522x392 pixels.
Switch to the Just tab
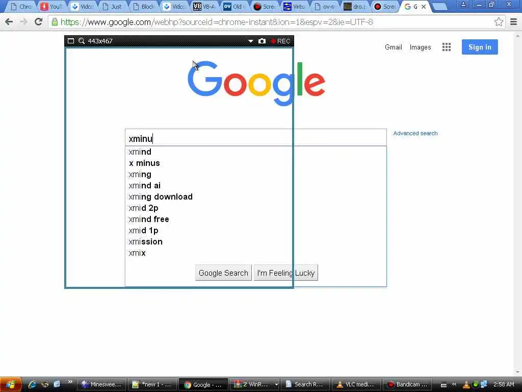[x=112, y=7]
